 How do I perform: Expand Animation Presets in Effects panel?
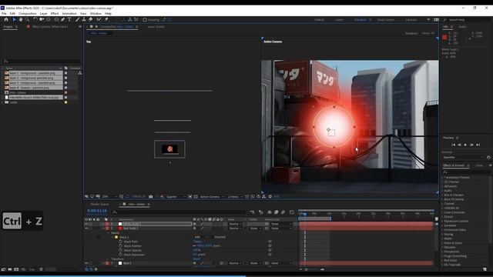click(442, 178)
